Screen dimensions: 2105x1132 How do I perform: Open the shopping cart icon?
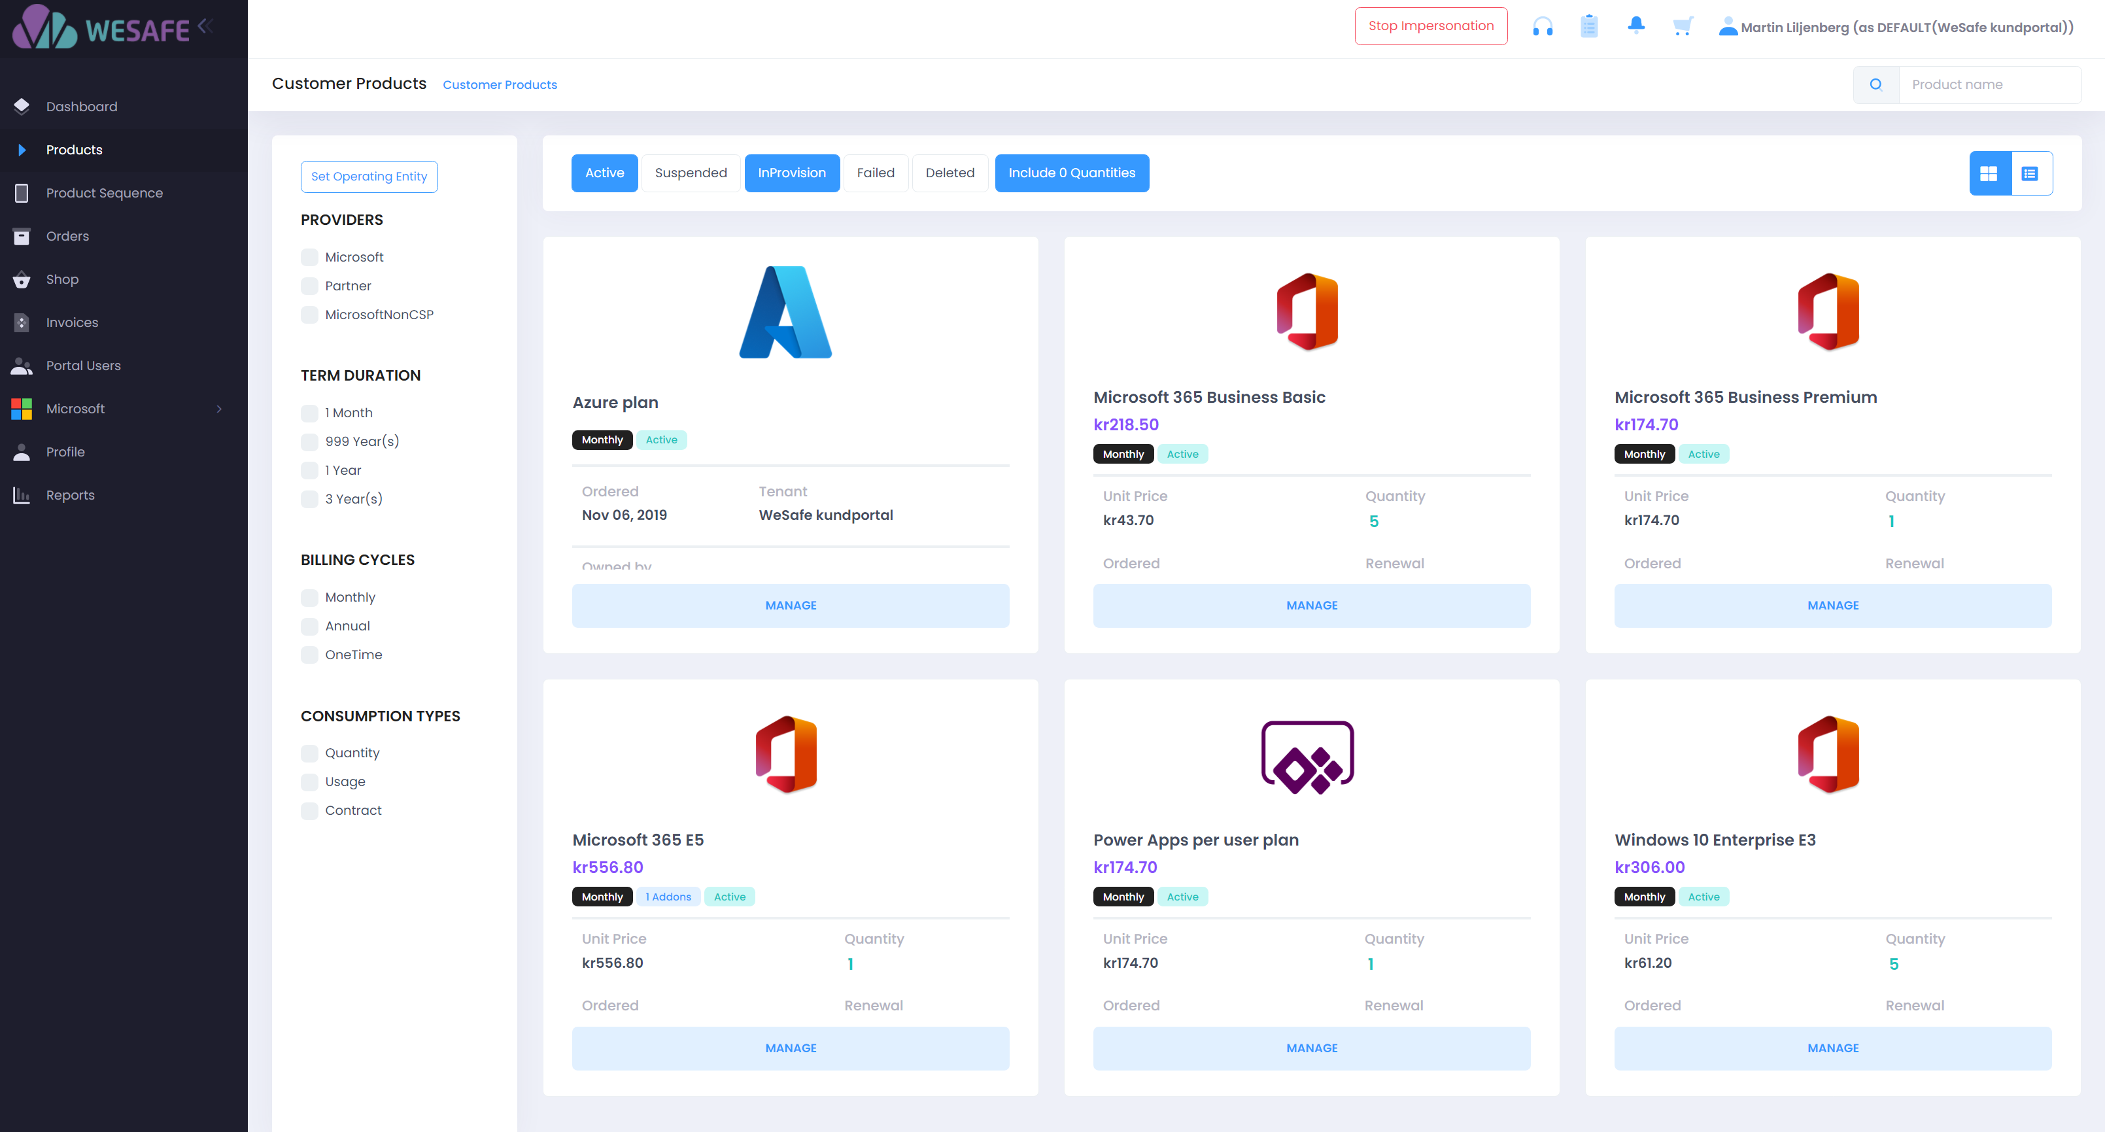(1682, 27)
